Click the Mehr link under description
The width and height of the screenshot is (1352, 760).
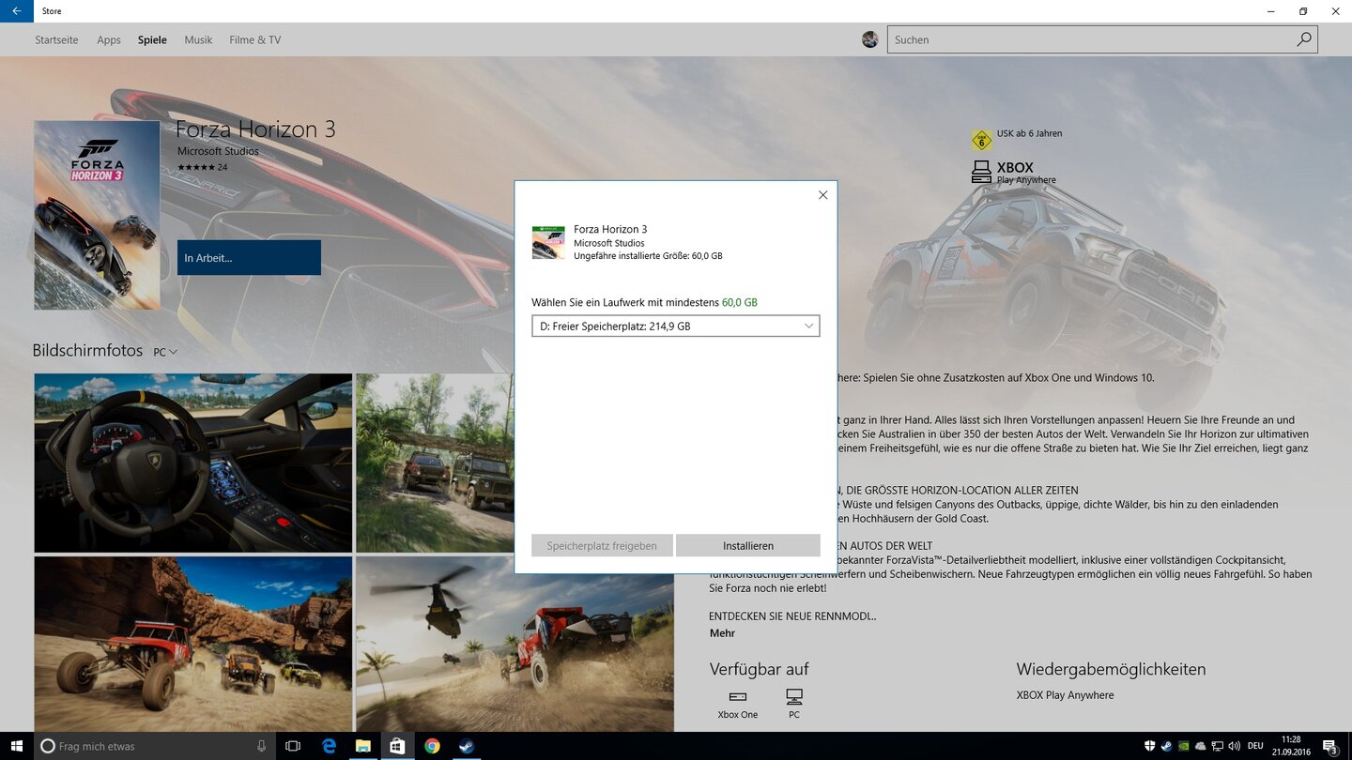pyautogui.click(x=722, y=633)
